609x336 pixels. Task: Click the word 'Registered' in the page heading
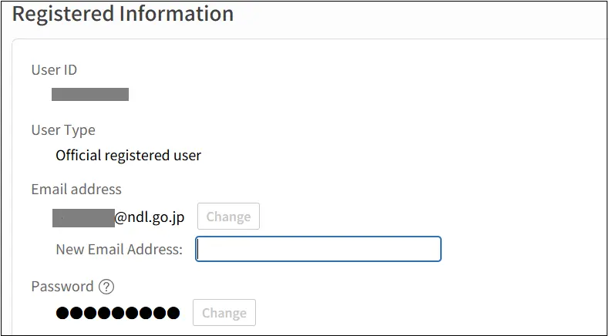[63, 15]
